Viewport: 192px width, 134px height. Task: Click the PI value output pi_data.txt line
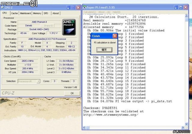click(130, 101)
